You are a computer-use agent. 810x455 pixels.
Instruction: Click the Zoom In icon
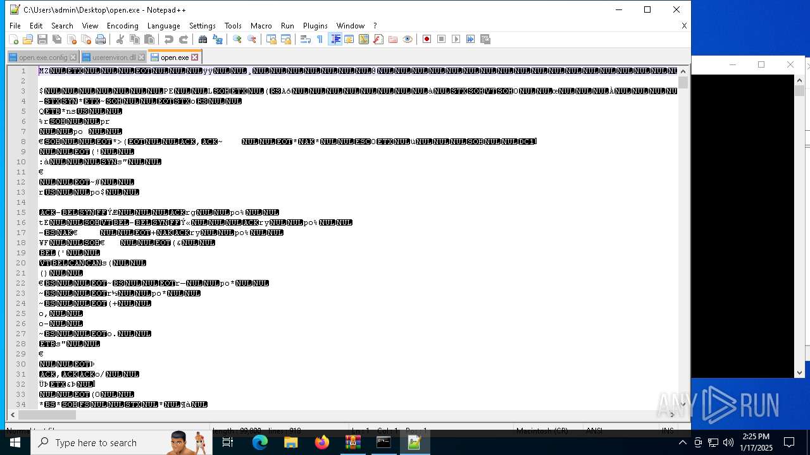pos(237,39)
